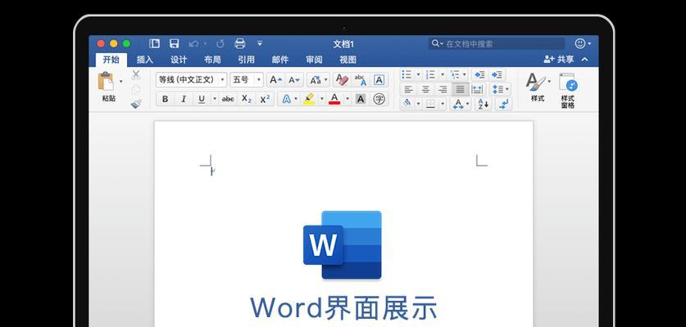Switch to 视图 tab
686x327 pixels.
(348, 60)
